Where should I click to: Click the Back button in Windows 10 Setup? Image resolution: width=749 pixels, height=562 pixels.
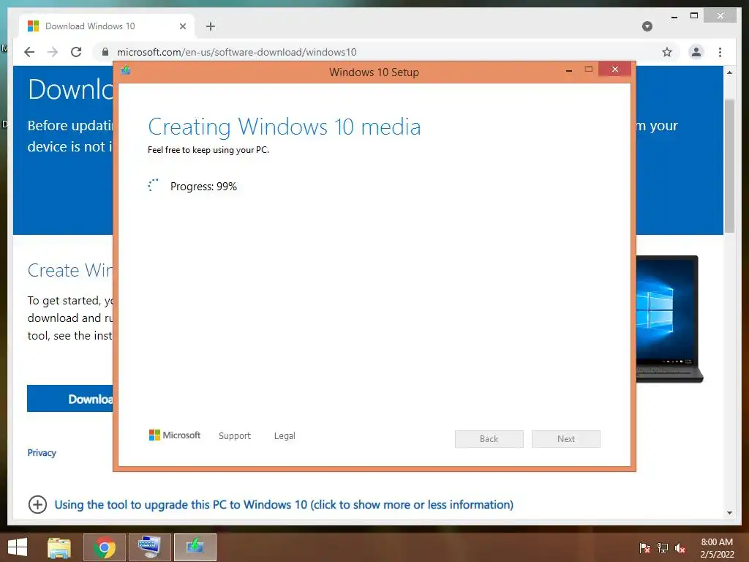489,439
